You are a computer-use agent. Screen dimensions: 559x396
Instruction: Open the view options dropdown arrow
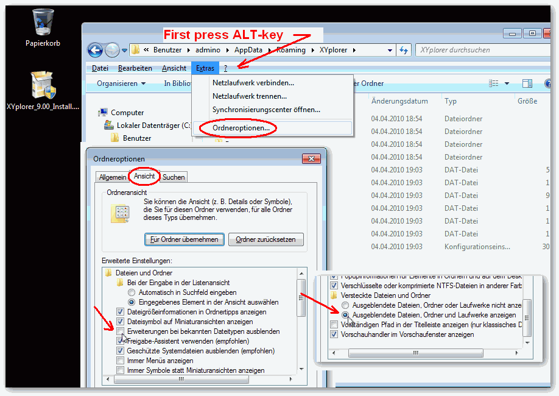pyautogui.click(x=507, y=83)
